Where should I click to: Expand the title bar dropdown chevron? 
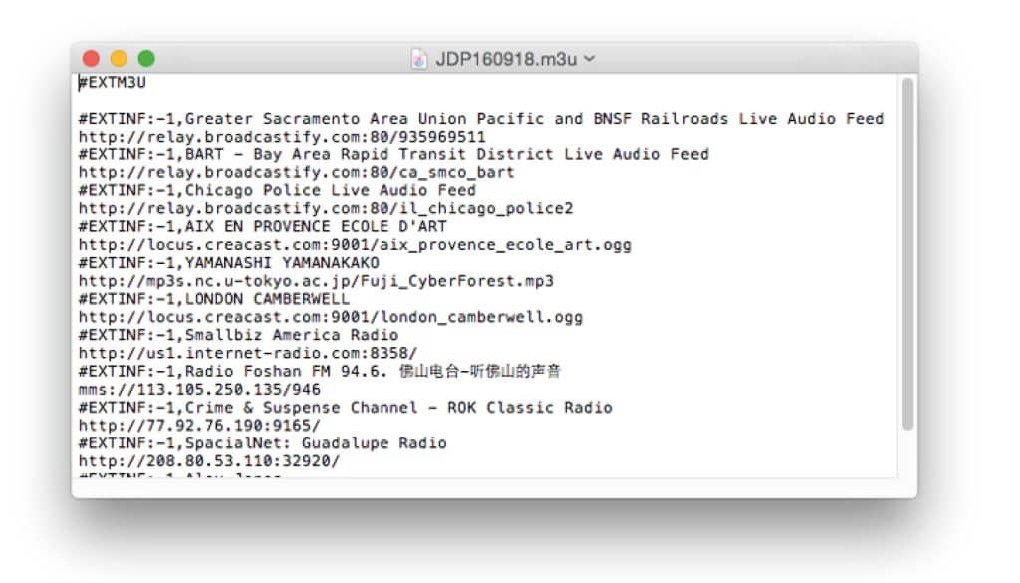pyautogui.click(x=589, y=59)
